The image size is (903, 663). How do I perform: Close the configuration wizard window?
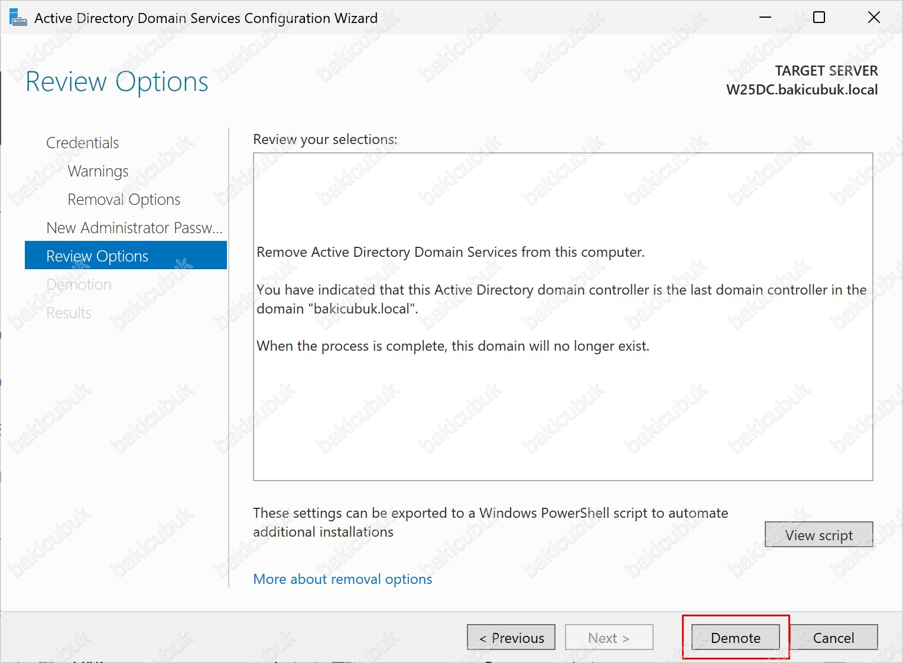874,18
